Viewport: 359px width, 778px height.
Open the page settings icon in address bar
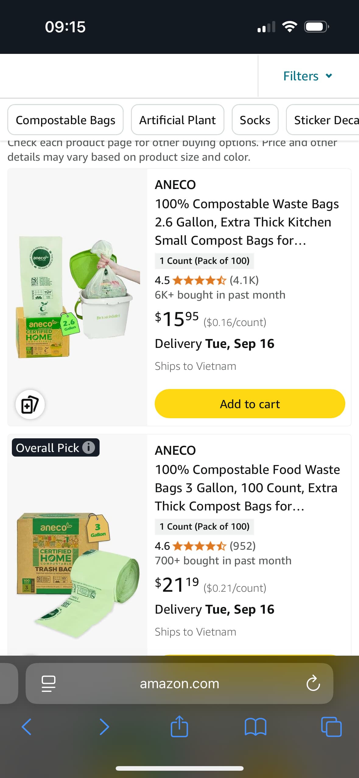pos(48,684)
